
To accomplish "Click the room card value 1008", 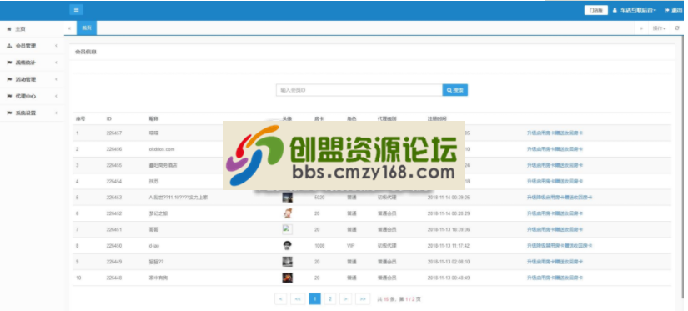I will [319, 246].
